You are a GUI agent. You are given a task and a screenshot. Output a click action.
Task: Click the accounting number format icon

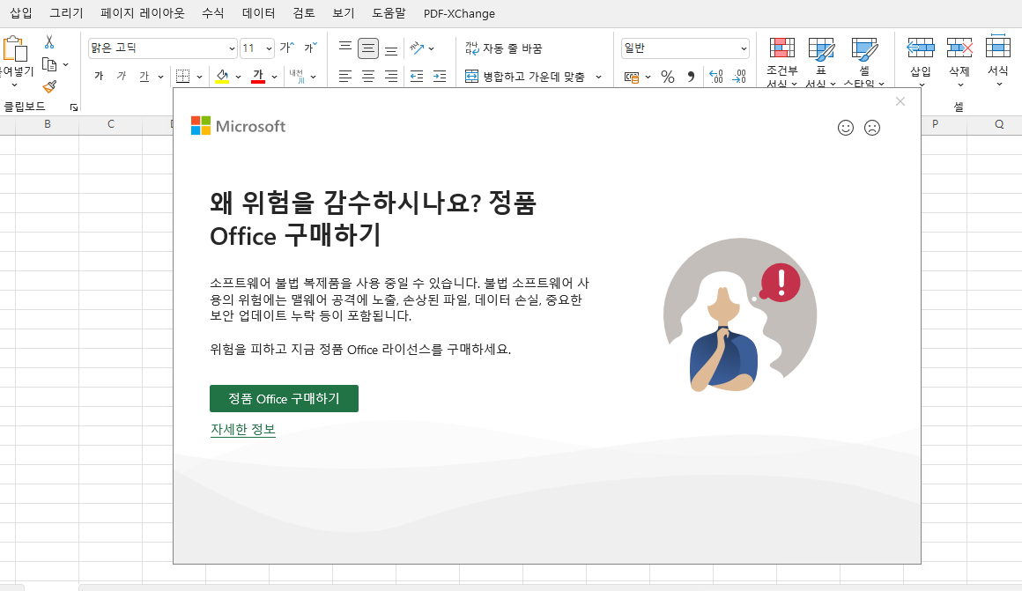click(x=632, y=77)
